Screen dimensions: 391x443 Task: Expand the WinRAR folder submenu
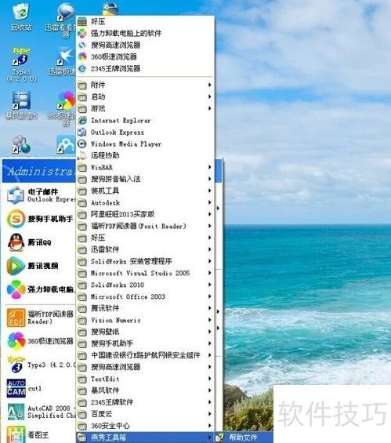[145, 168]
